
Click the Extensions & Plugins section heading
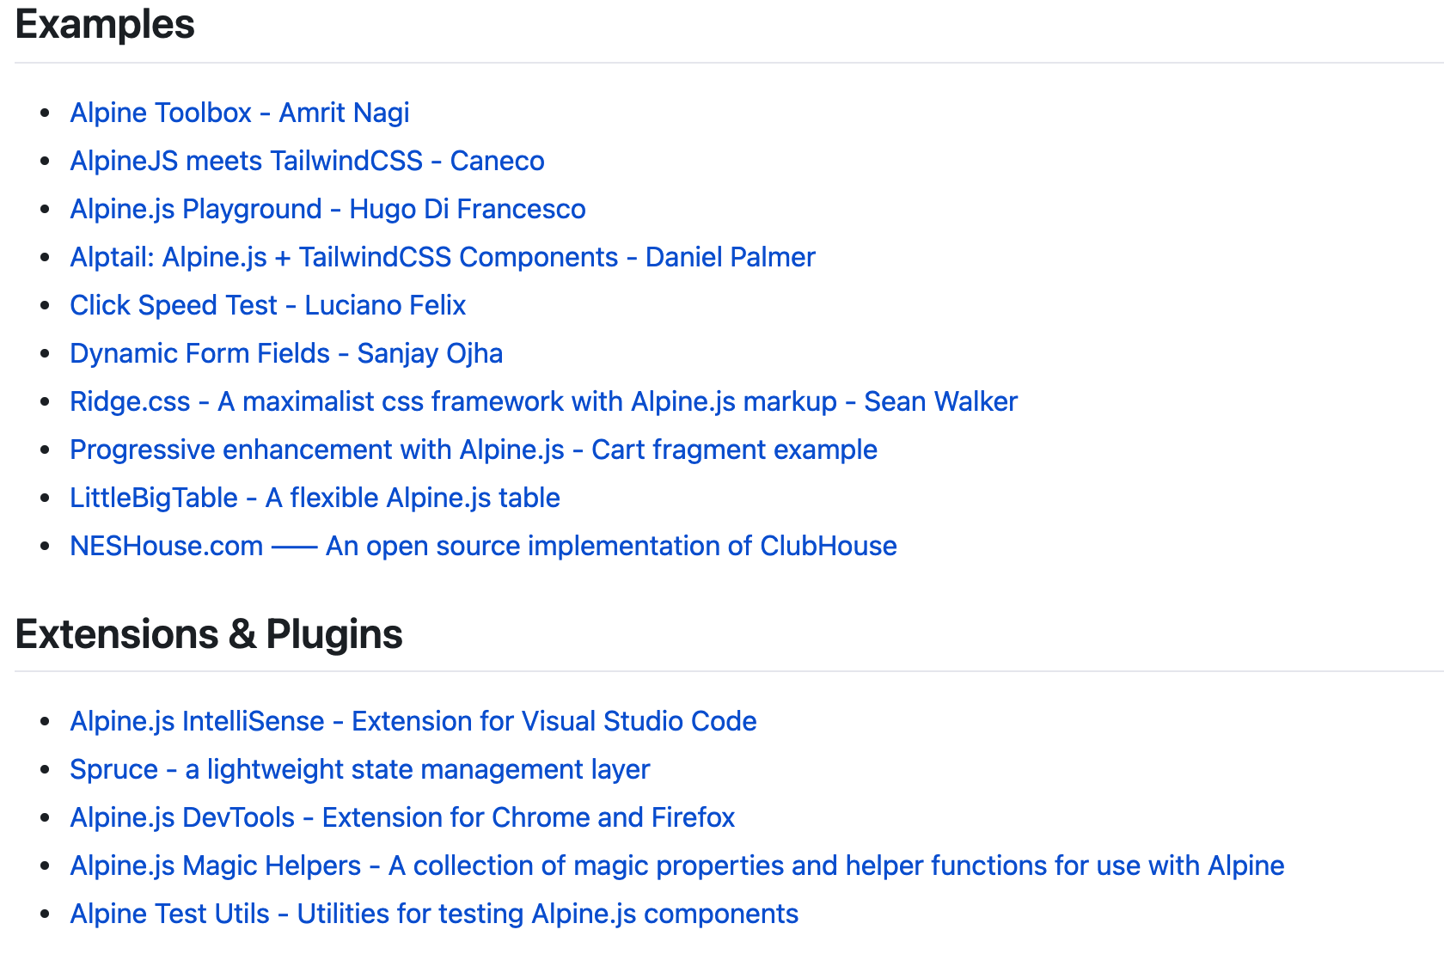209,634
